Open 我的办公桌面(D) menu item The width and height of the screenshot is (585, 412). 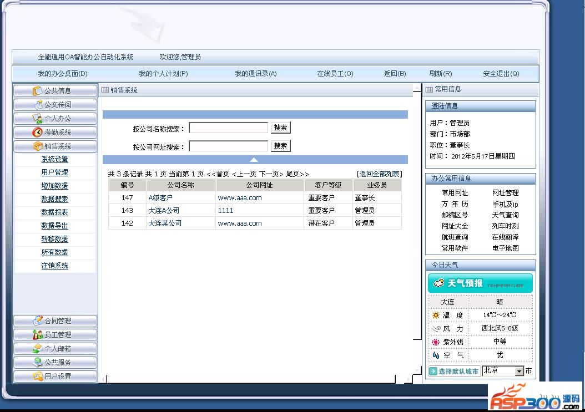click(x=63, y=74)
